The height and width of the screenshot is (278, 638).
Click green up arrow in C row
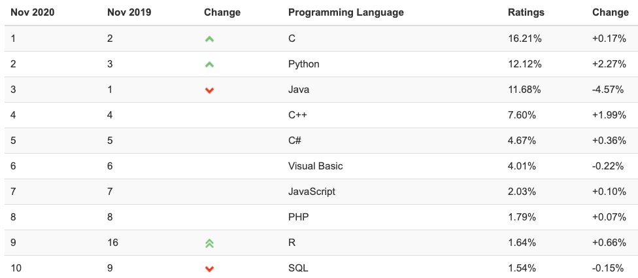click(209, 39)
